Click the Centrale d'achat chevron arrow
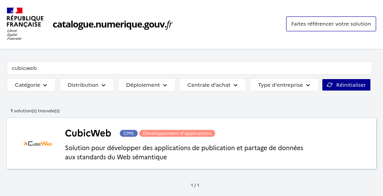Image resolution: width=383 pixels, height=196 pixels. pos(235,85)
